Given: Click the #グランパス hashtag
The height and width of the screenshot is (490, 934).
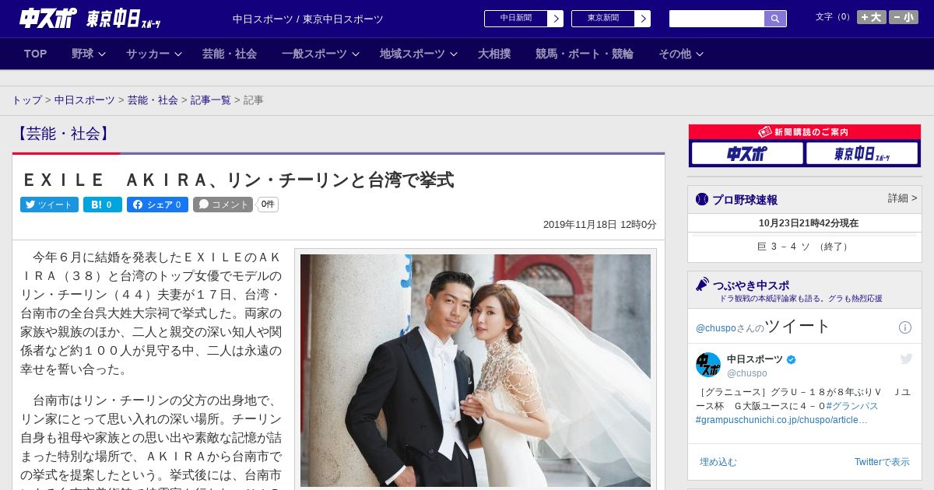Looking at the screenshot, I should coord(852,406).
